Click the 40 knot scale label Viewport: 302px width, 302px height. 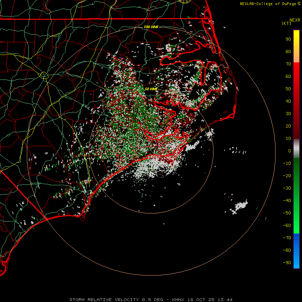pos(288,101)
